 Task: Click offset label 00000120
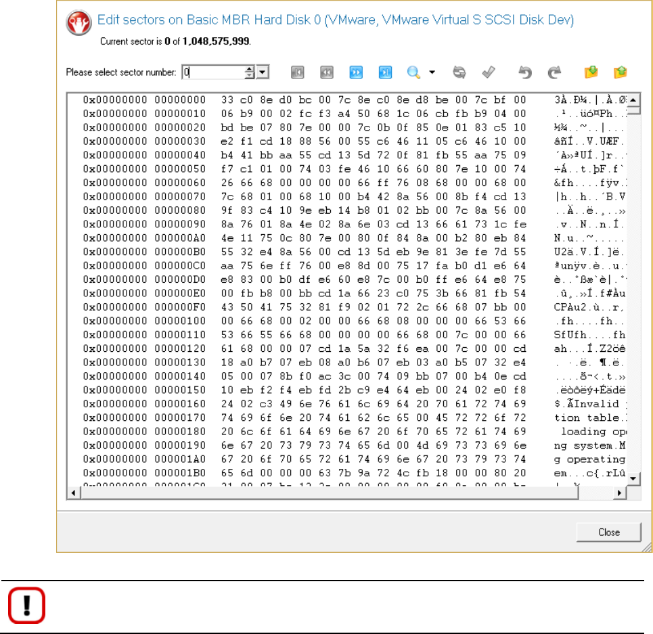click(180, 348)
